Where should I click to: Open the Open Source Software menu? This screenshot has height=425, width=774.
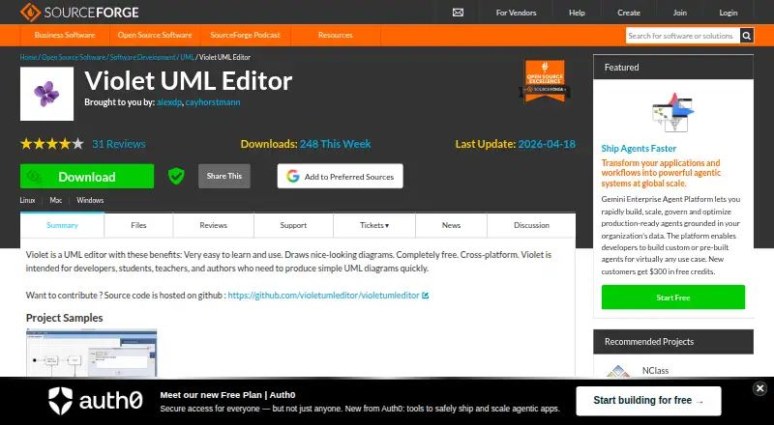point(155,35)
